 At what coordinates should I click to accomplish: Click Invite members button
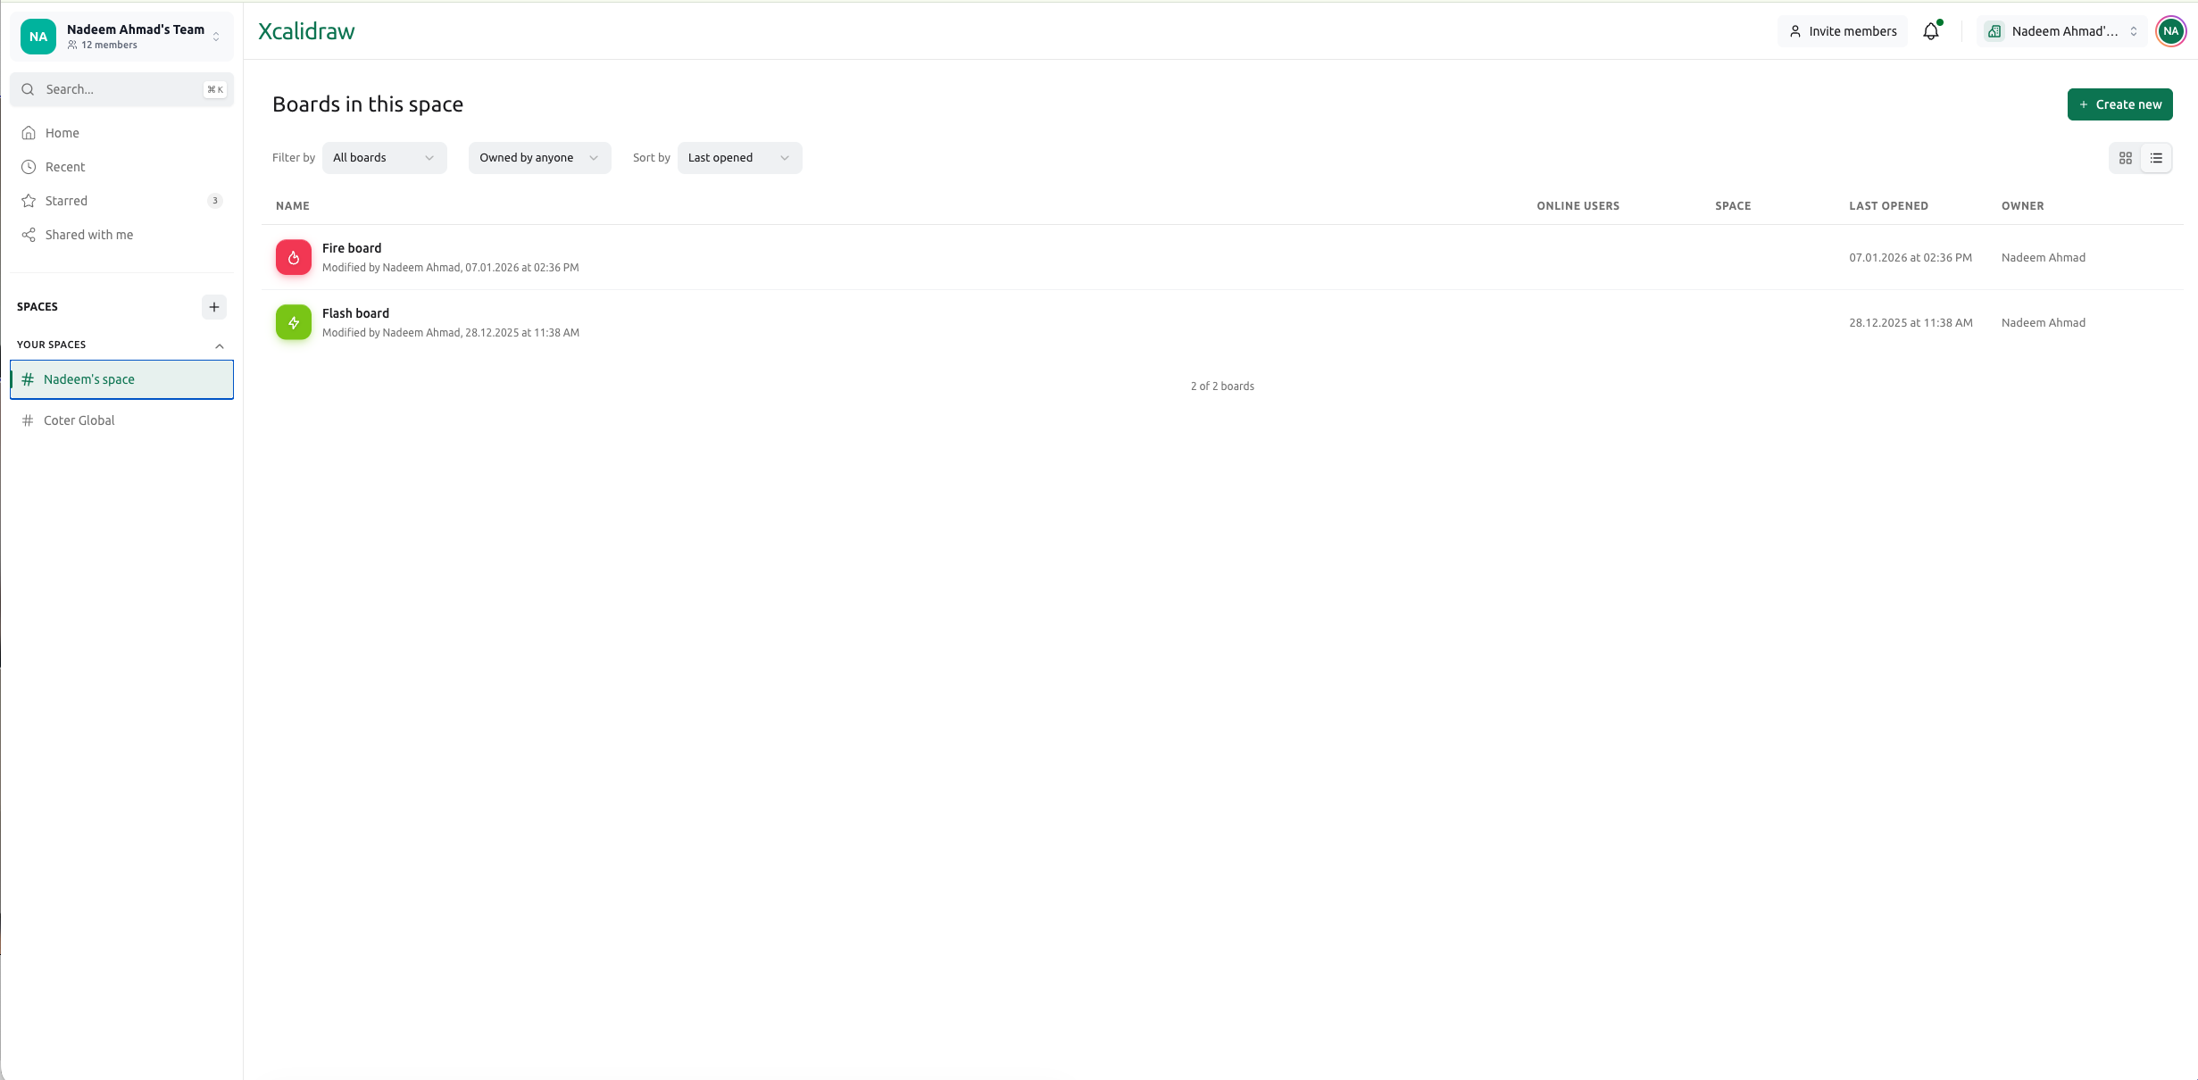pos(1843,31)
